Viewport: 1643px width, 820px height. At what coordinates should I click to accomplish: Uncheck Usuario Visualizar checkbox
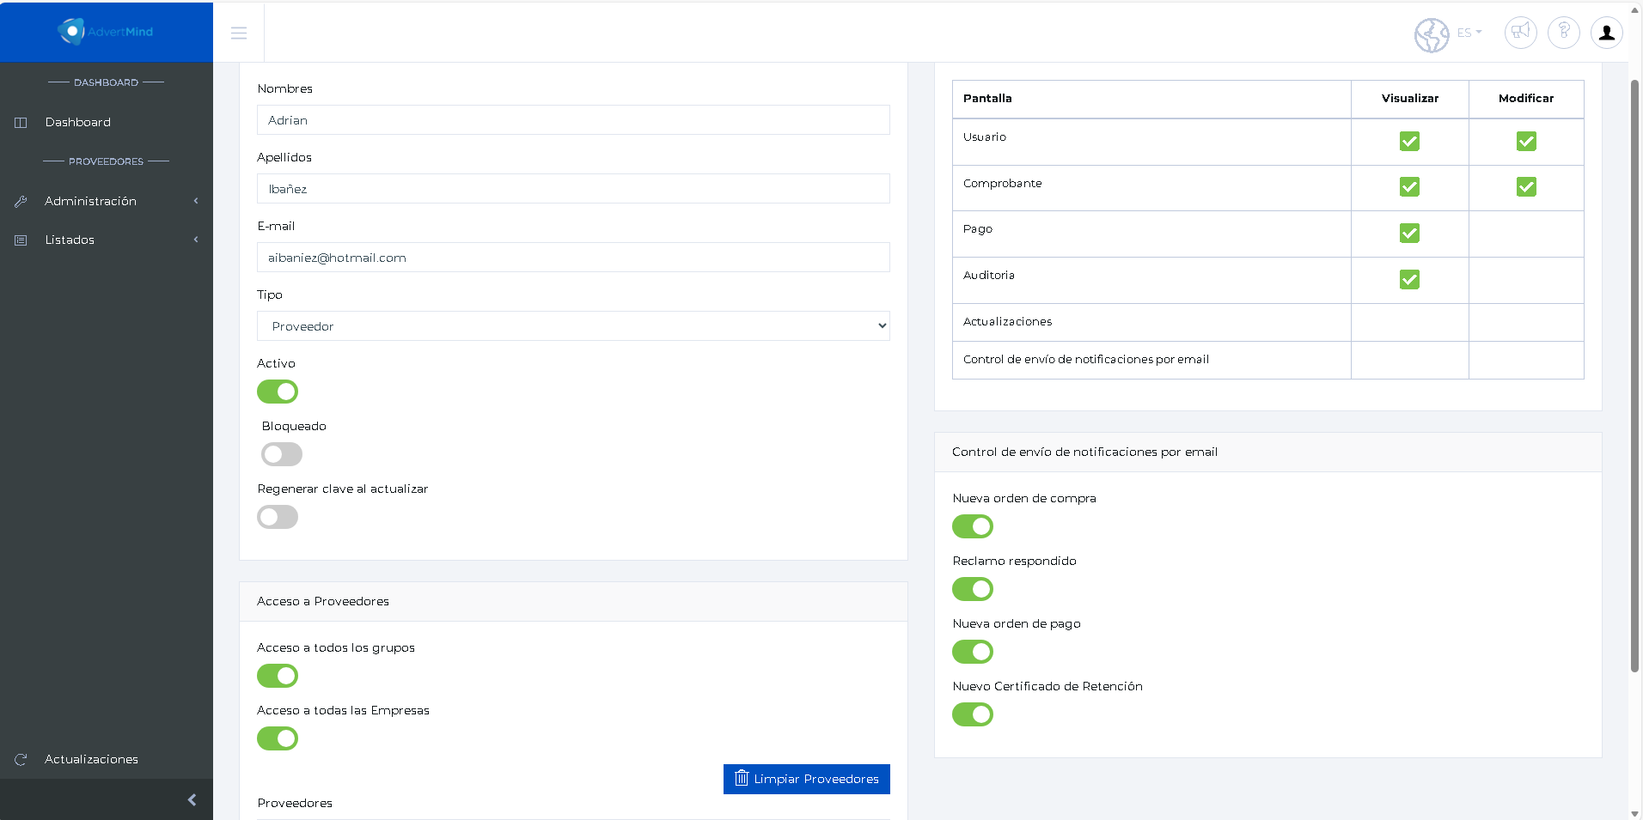click(x=1409, y=141)
